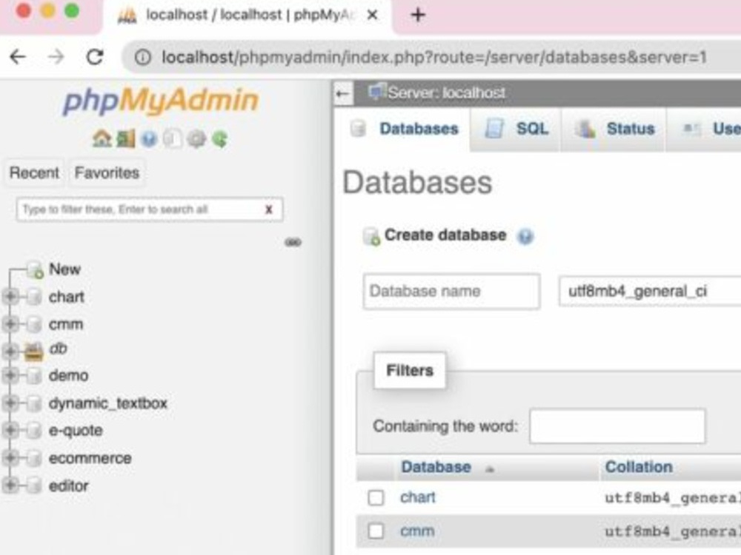Click the New database icon in tree
The height and width of the screenshot is (555, 741).
click(x=35, y=270)
